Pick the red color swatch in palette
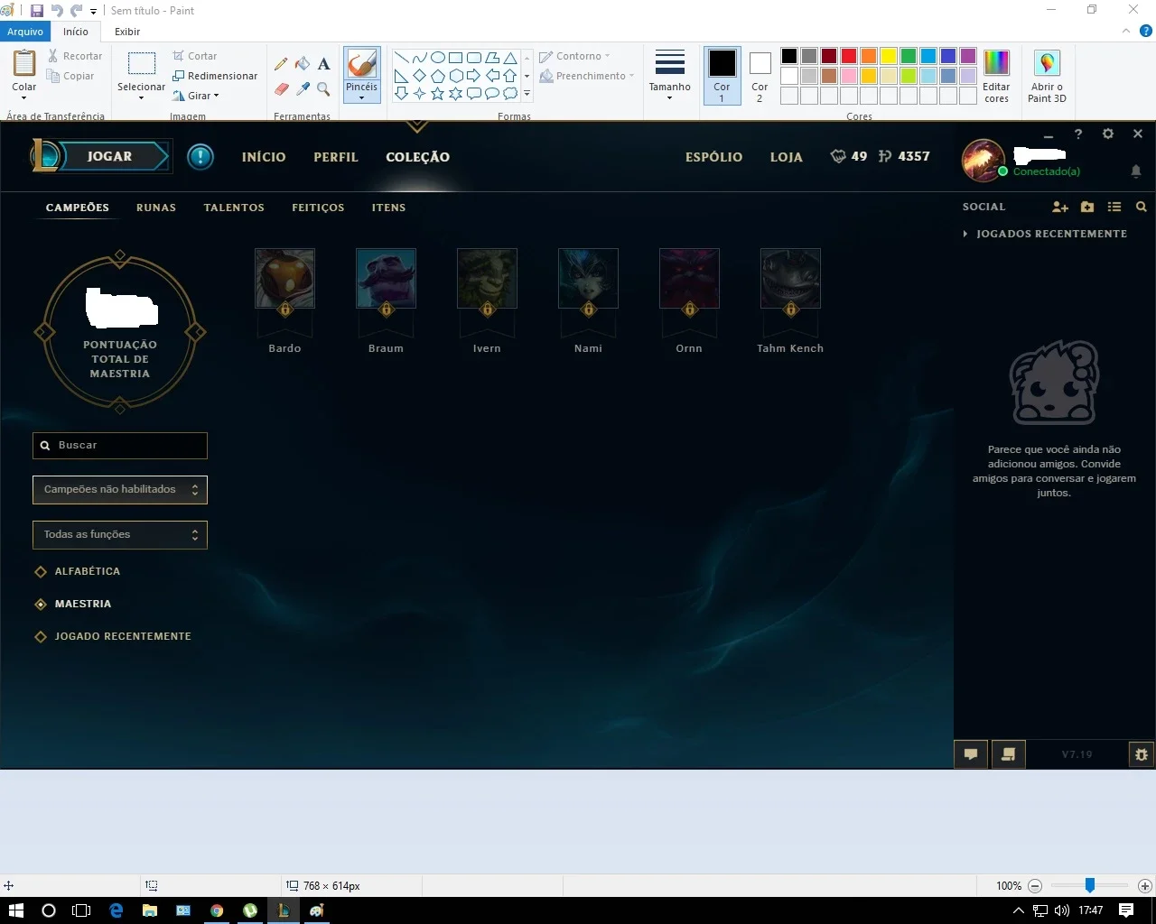 849,56
